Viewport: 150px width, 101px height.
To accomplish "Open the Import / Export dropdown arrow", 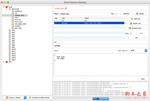I will pos(25,97).
